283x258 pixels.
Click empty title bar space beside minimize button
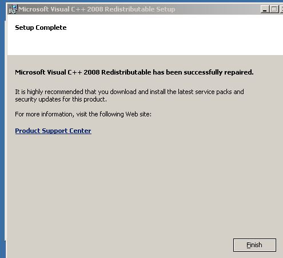(x=217, y=9)
